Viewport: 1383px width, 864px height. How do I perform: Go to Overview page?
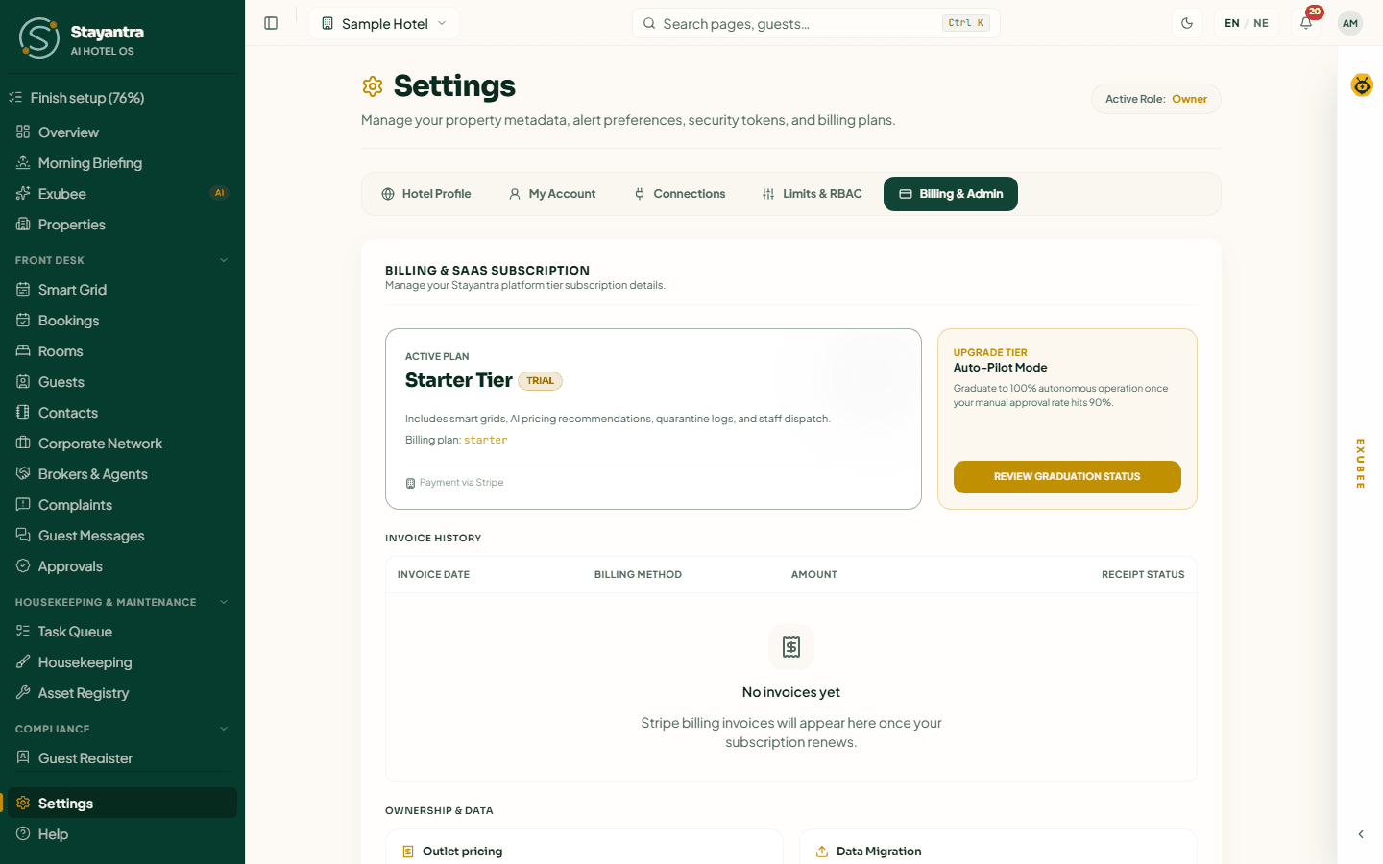[x=122, y=132]
